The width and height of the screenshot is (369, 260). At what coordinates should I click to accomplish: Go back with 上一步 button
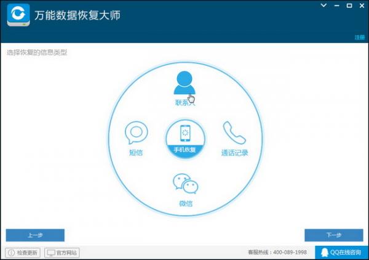pyautogui.click(x=35, y=235)
